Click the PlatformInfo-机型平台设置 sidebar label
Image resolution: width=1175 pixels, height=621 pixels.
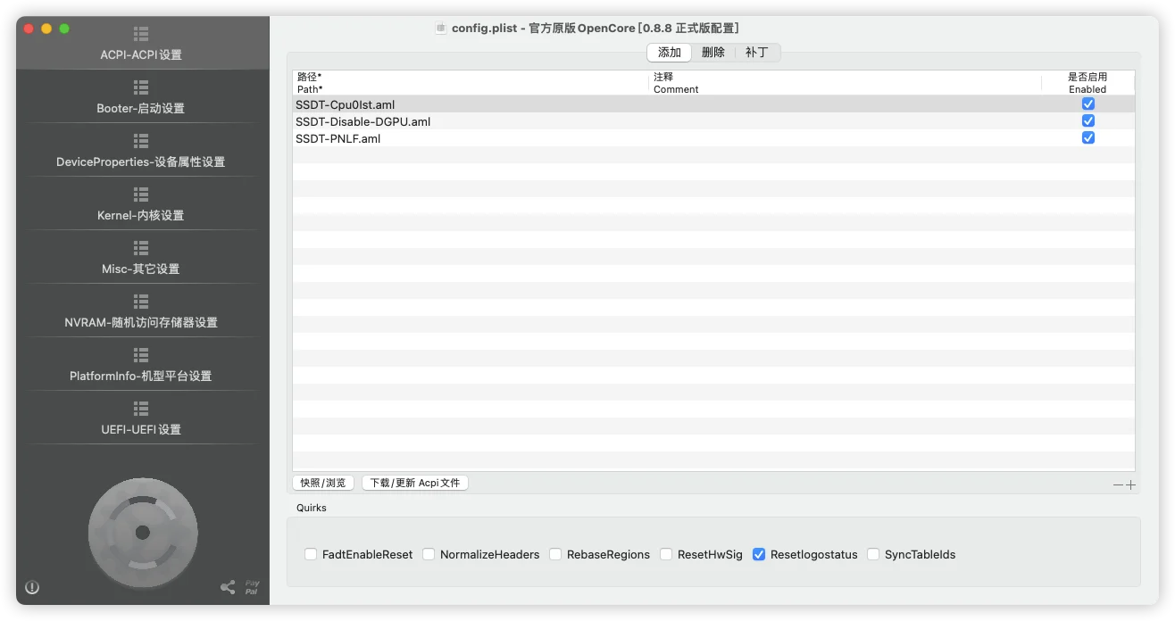click(x=141, y=376)
